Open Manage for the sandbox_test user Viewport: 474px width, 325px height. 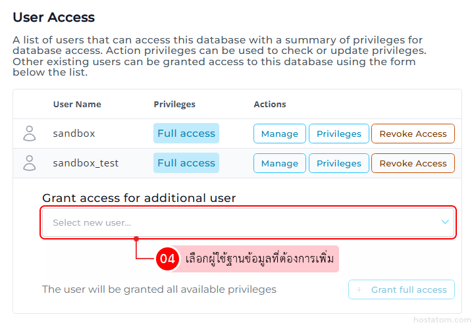(280, 163)
